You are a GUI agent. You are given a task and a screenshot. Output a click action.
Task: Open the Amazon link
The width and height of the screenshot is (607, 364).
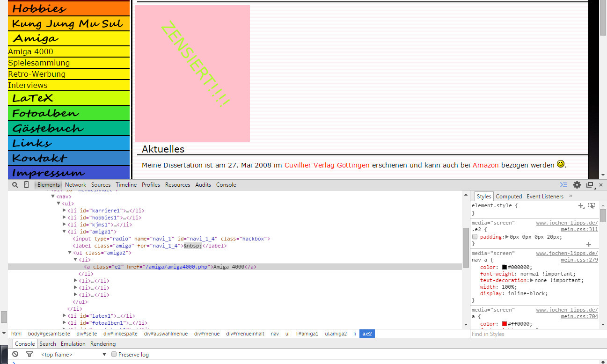(485, 165)
